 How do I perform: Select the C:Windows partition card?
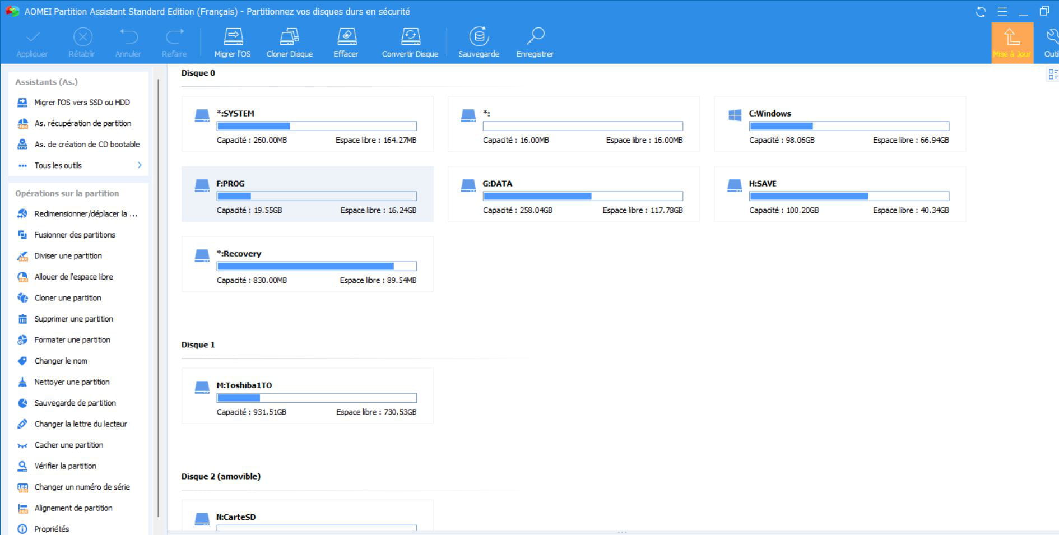click(840, 124)
